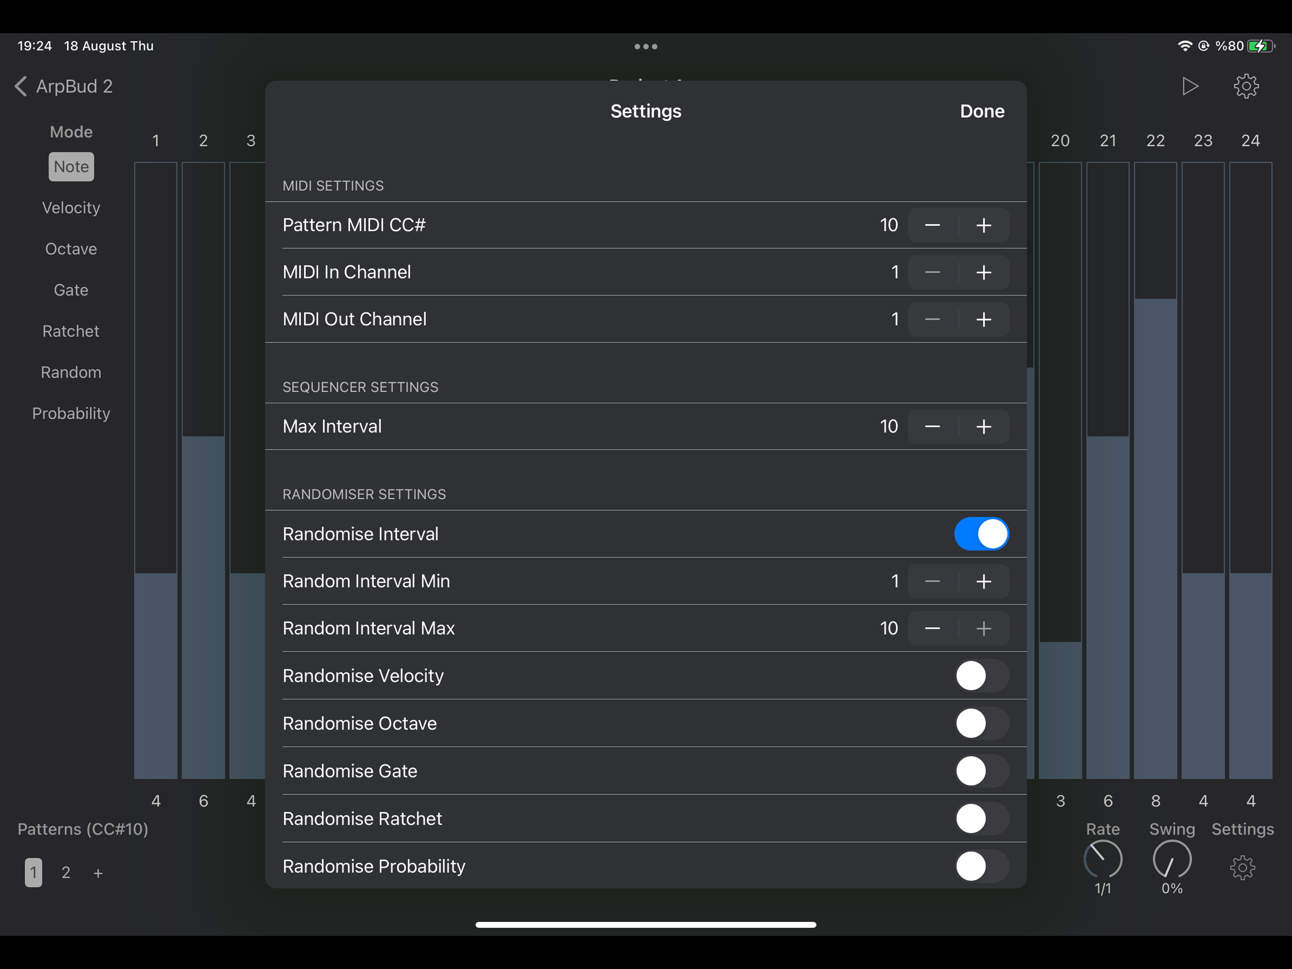Tap step 1 note bar
The height and width of the screenshot is (969, 1292).
click(156, 470)
